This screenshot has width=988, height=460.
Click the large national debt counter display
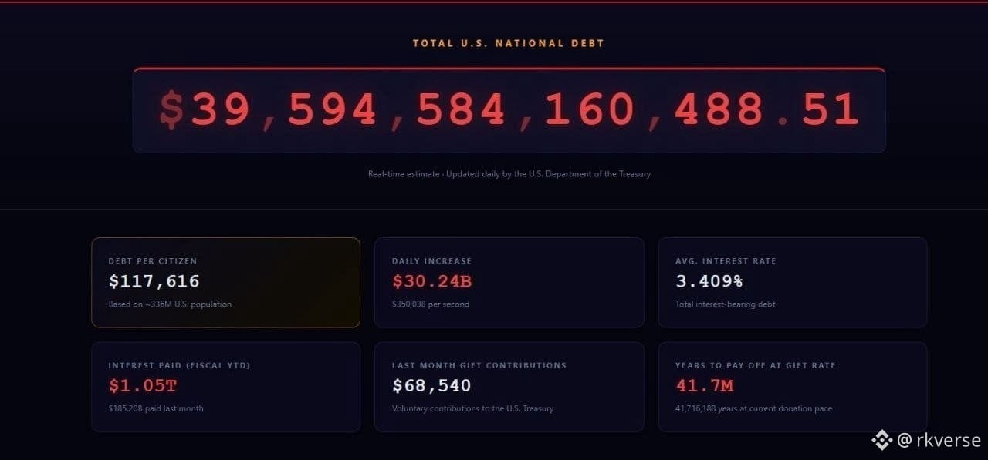pos(509,110)
